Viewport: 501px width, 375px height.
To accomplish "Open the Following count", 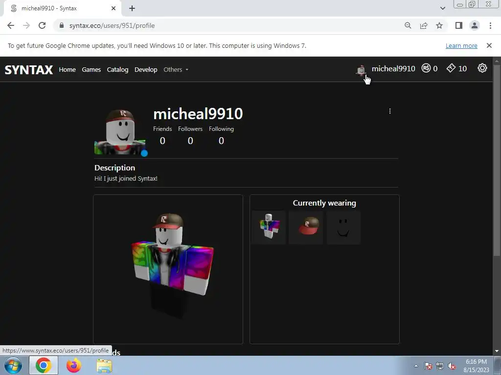I will click(221, 141).
